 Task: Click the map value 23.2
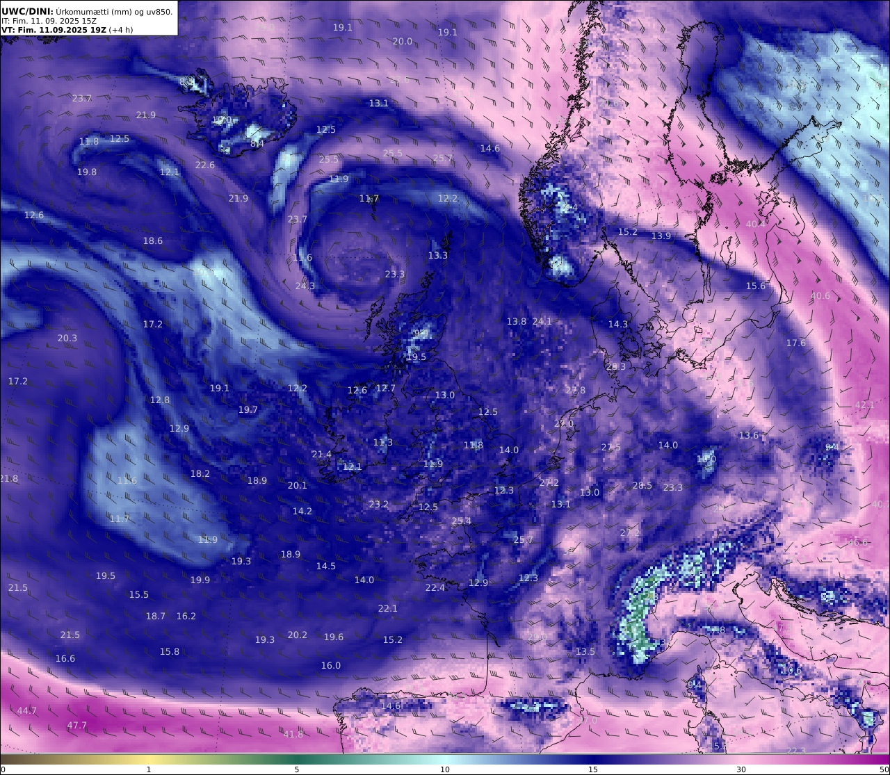[x=379, y=505]
